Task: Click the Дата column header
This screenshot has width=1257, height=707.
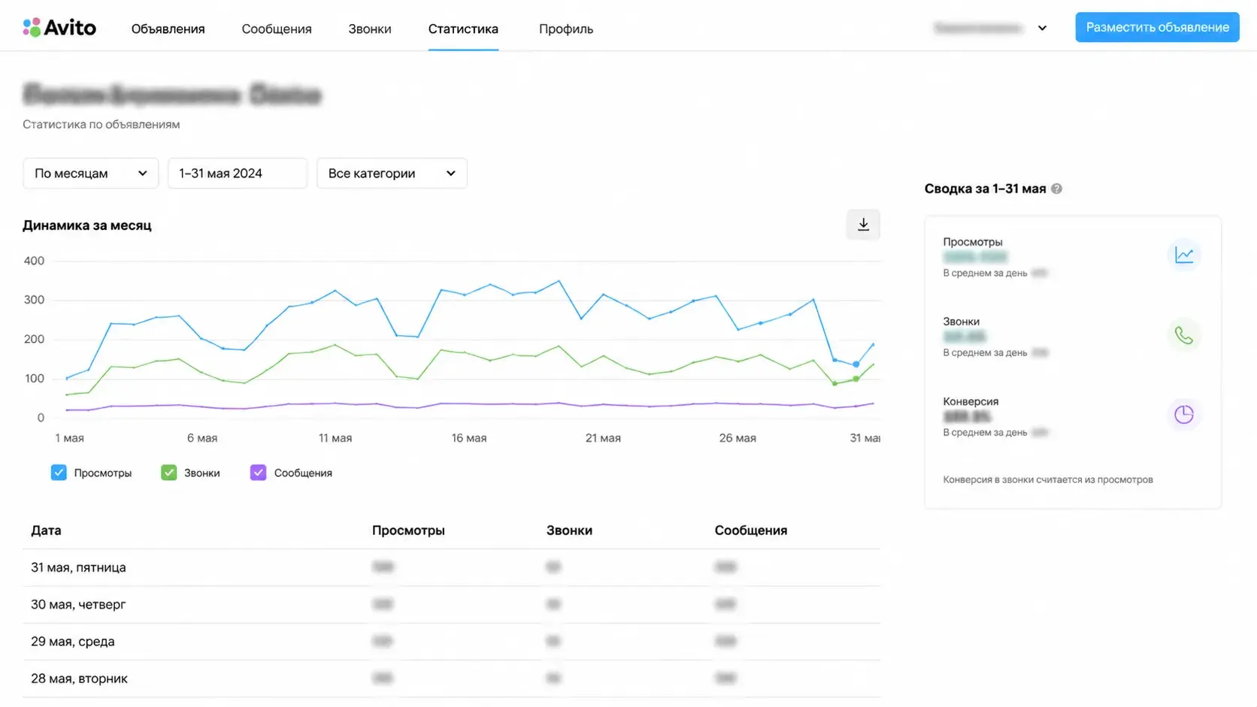Action: point(46,530)
